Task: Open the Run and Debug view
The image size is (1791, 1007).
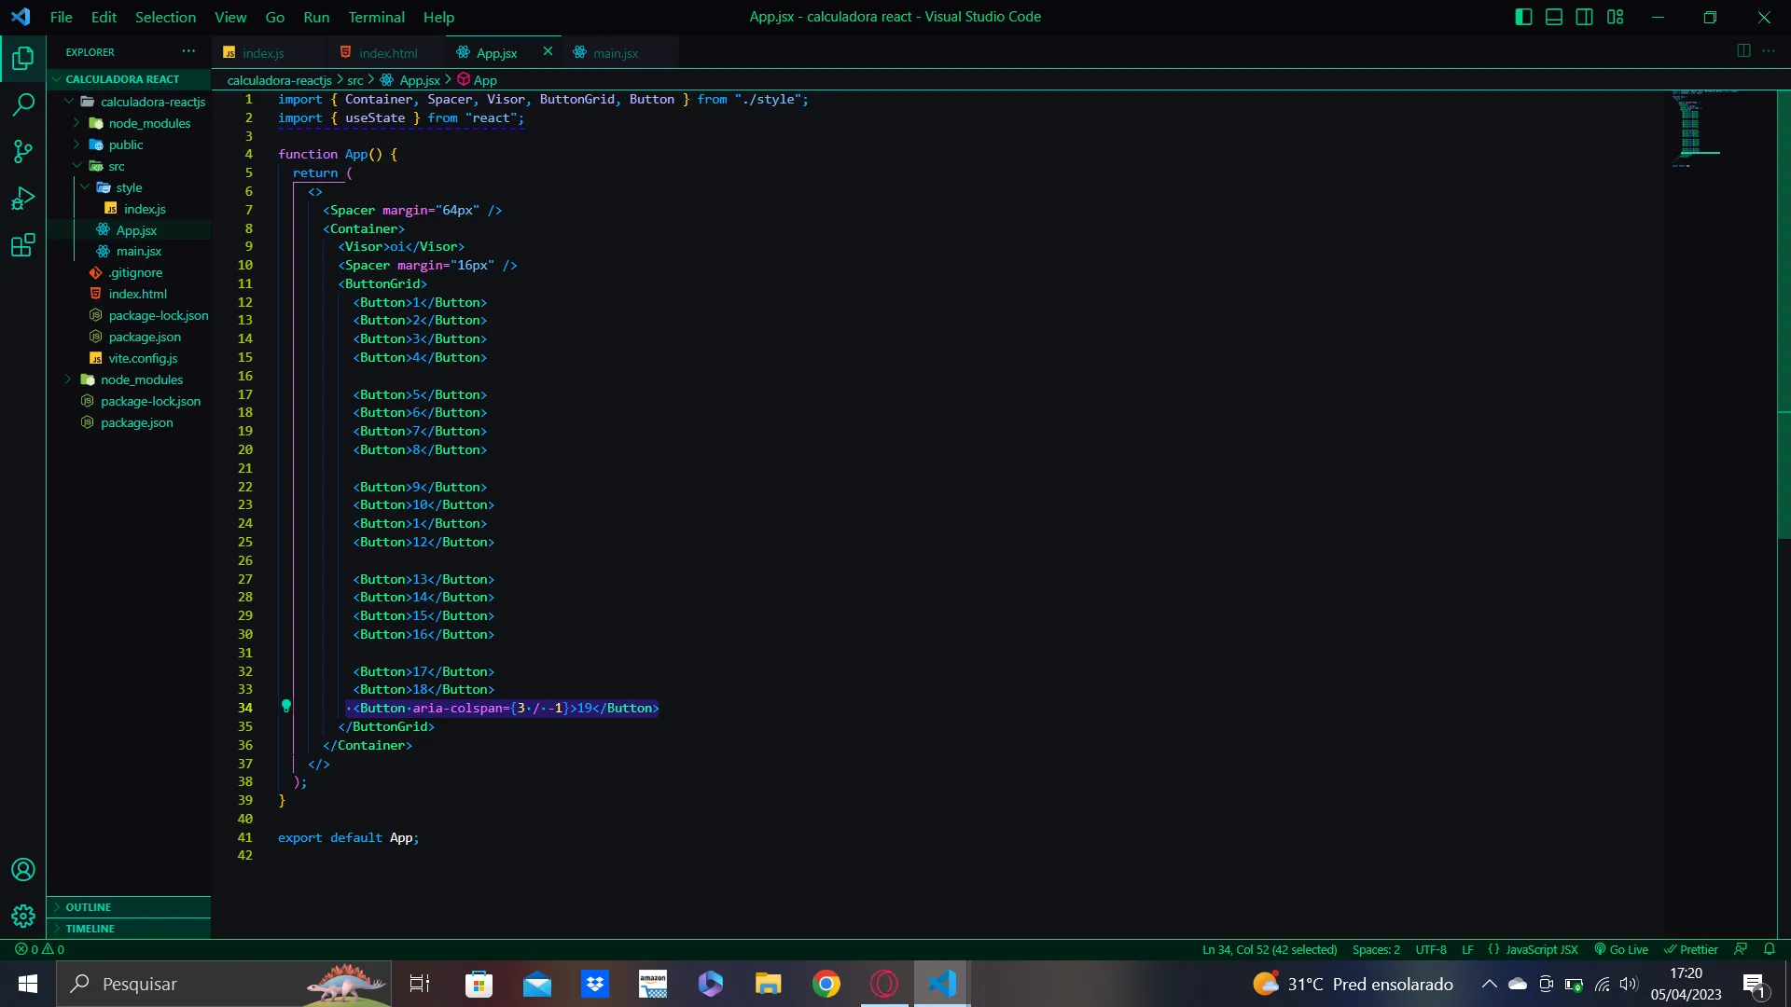Action: pos(23,198)
